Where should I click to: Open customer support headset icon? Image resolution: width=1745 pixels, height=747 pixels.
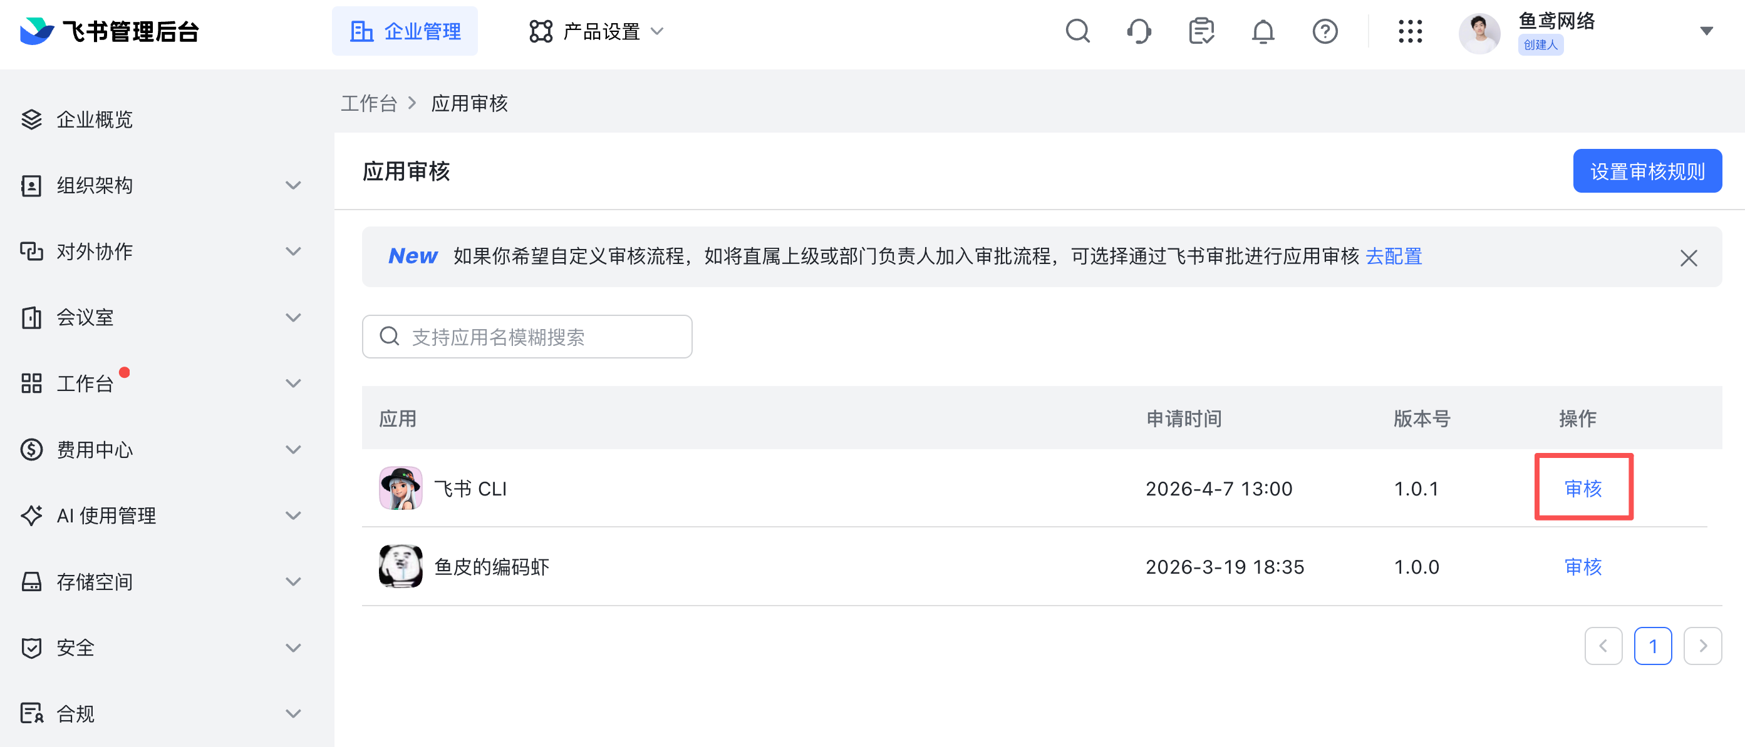tap(1139, 31)
